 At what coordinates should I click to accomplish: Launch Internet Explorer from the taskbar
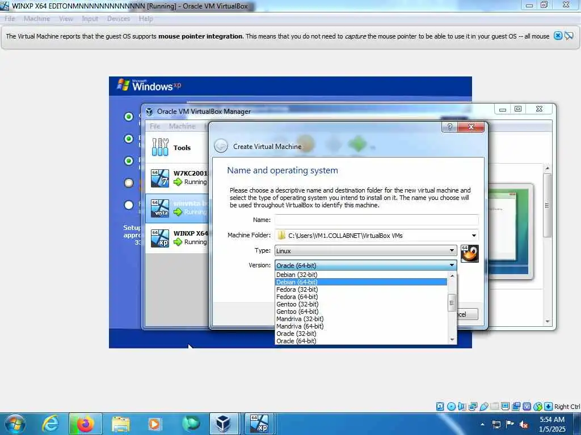pos(50,424)
